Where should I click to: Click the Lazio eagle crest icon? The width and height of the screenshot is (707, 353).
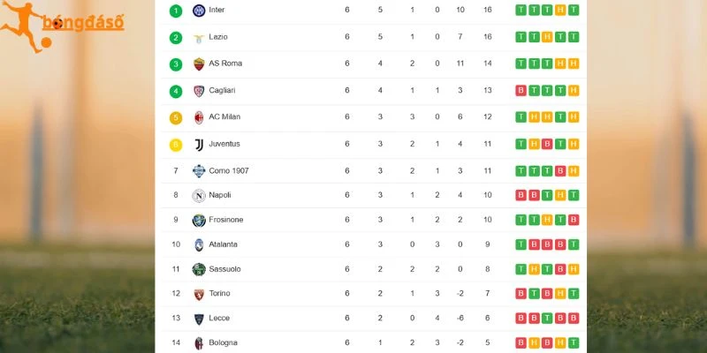(199, 37)
